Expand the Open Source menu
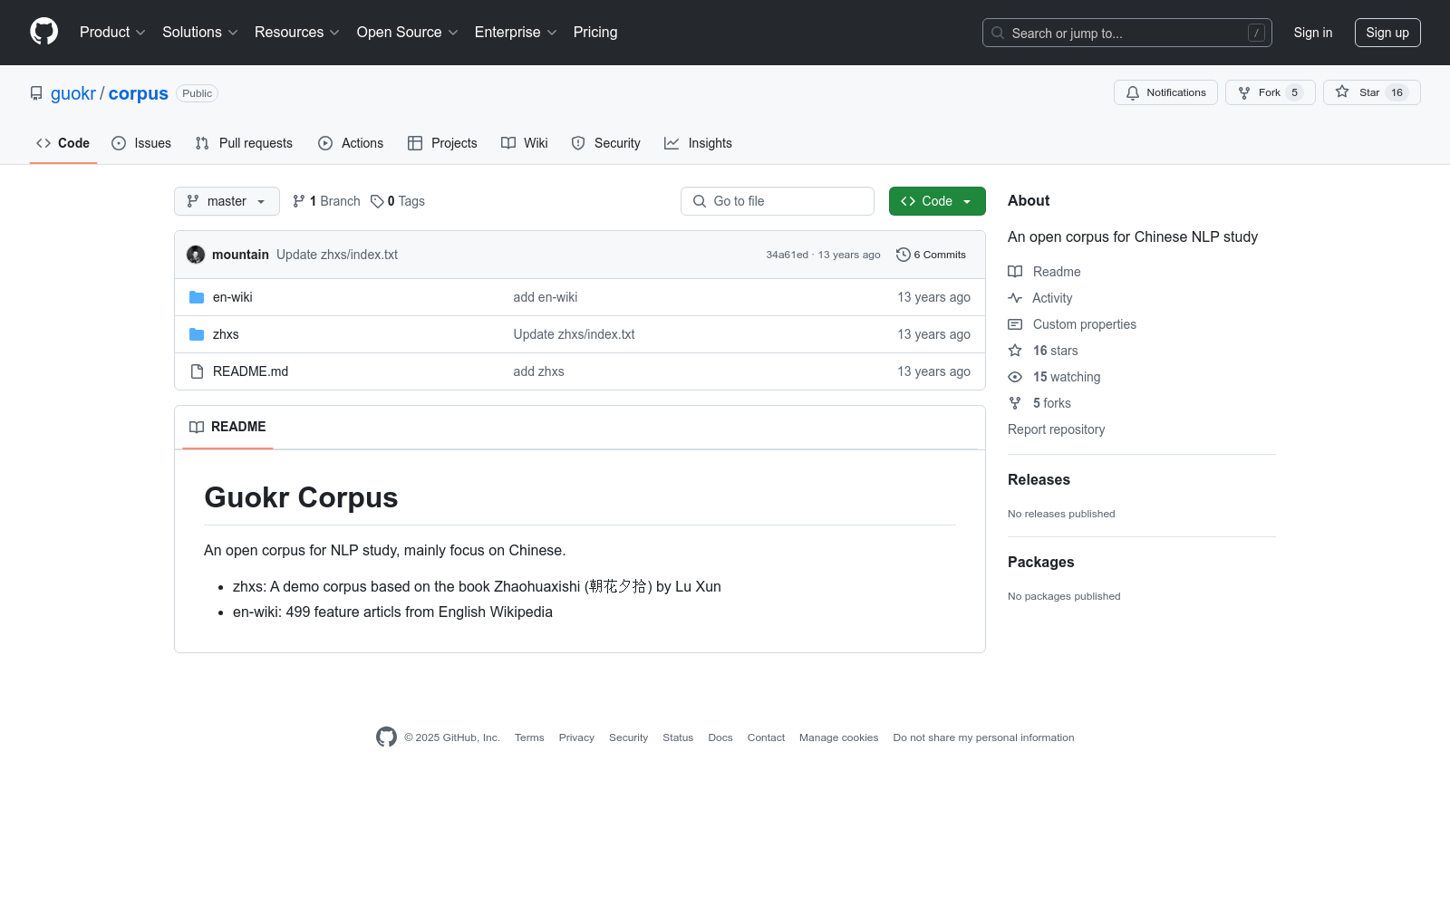1450x906 pixels. click(x=408, y=33)
